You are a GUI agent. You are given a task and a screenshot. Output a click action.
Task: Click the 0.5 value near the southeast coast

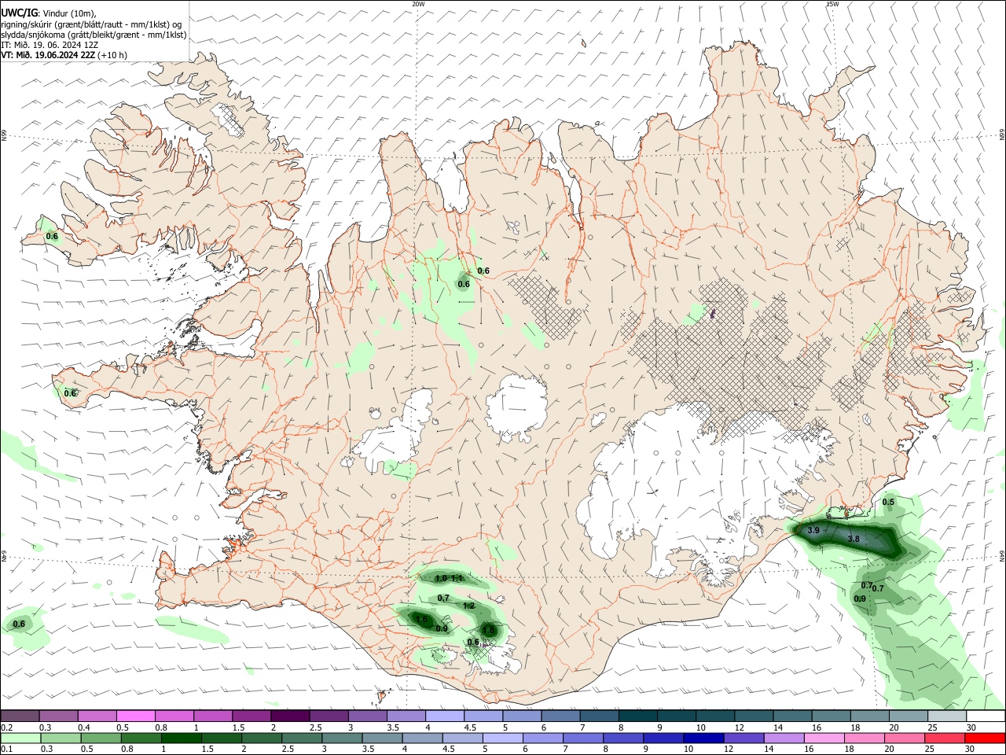click(x=888, y=502)
